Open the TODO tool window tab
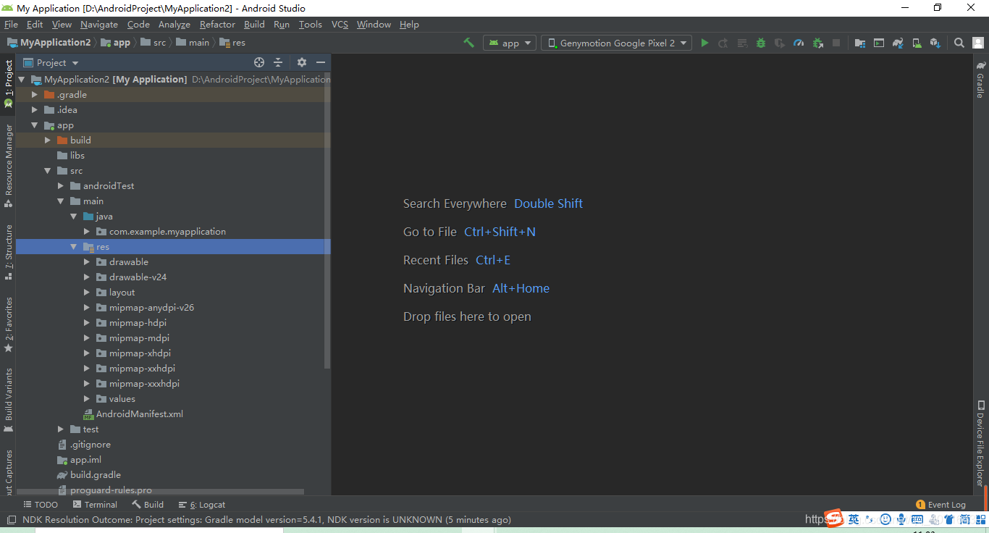Image resolution: width=989 pixels, height=533 pixels. [40, 505]
